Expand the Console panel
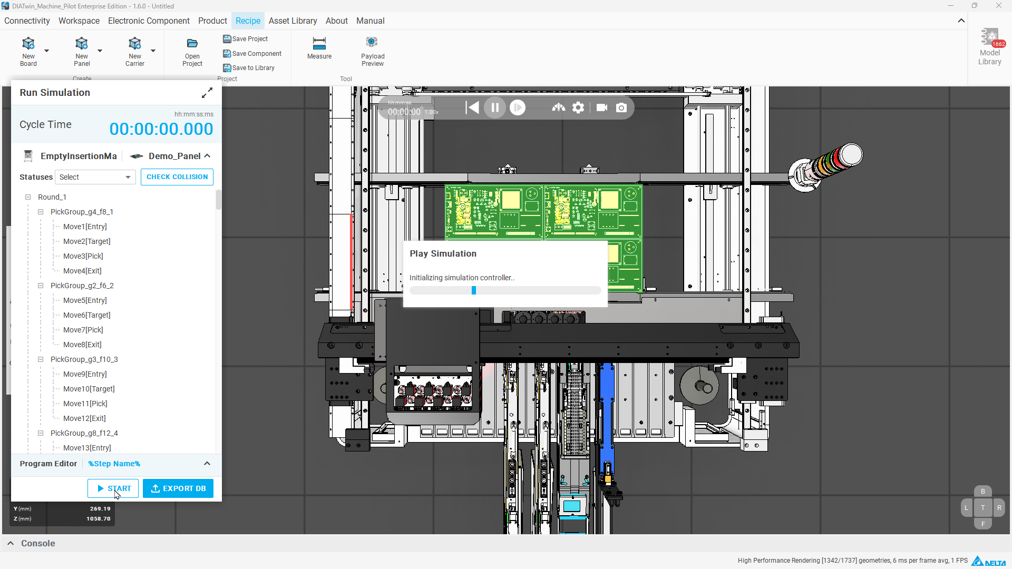The height and width of the screenshot is (569, 1012). point(11,543)
